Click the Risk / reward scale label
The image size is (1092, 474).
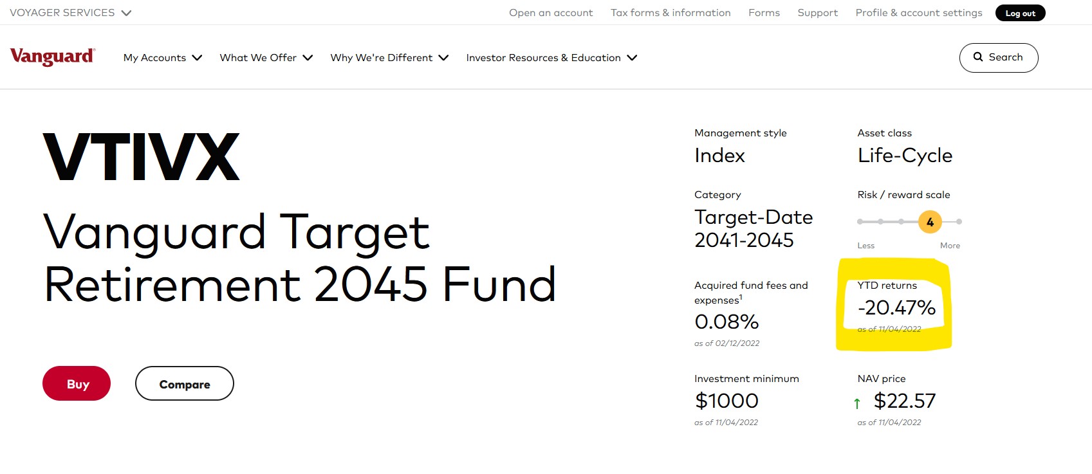click(x=903, y=195)
